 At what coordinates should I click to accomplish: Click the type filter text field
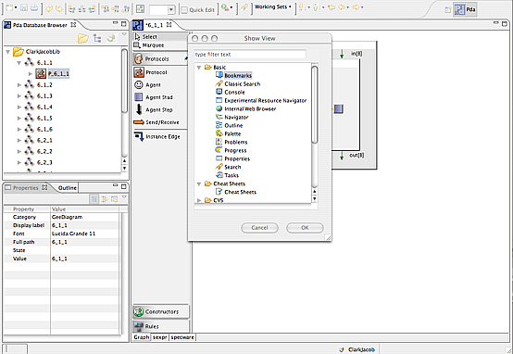[x=250, y=55]
